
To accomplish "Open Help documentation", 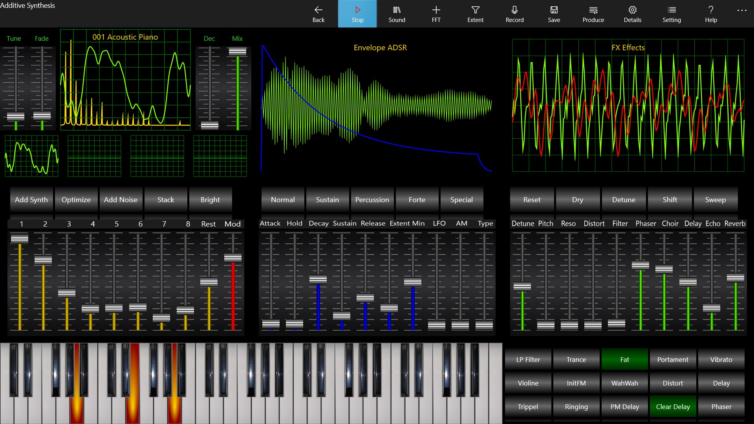I will click(710, 14).
